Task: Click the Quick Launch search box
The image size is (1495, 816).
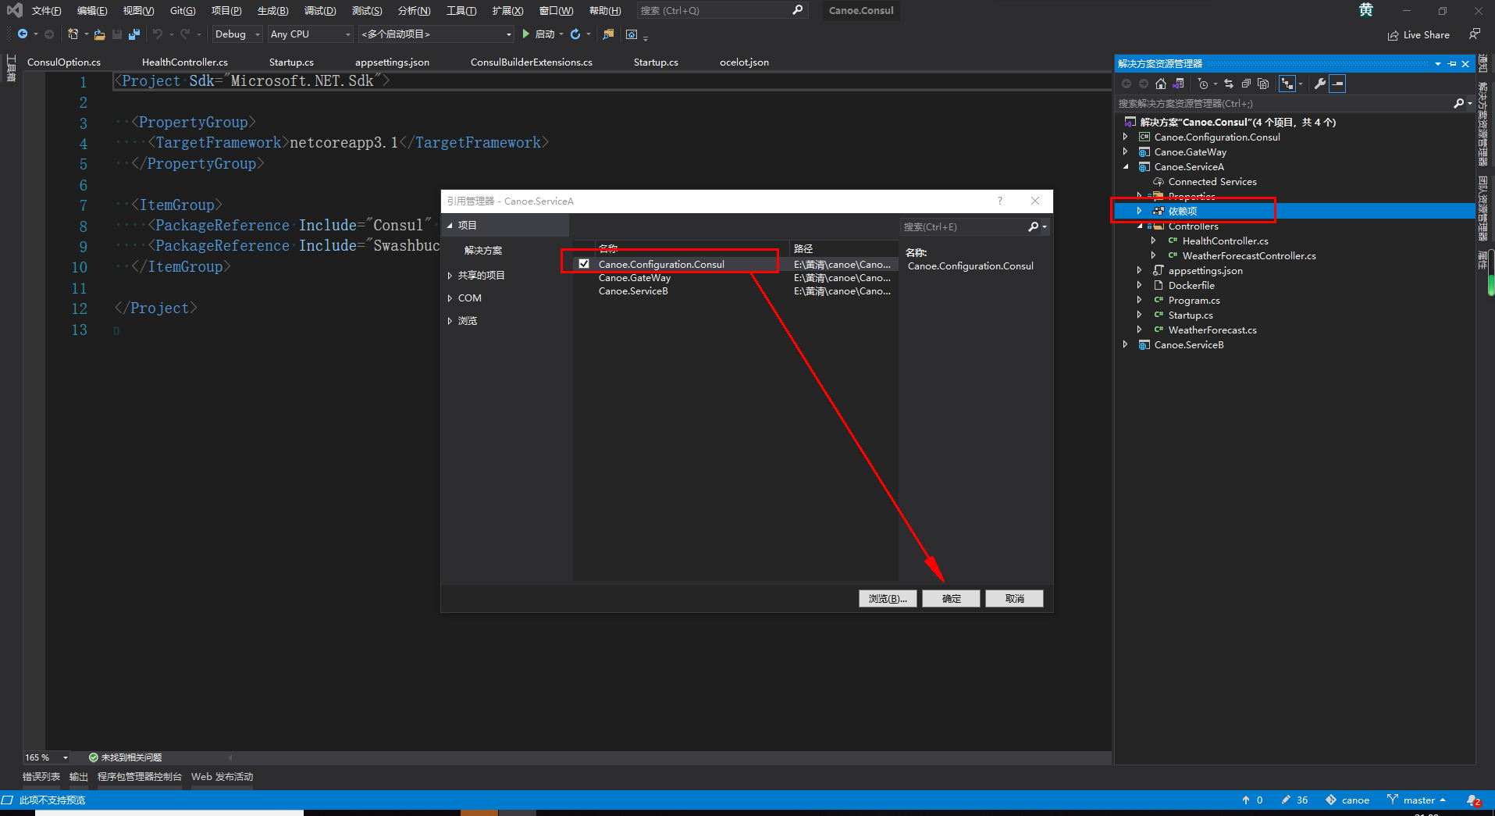Action: (722, 11)
